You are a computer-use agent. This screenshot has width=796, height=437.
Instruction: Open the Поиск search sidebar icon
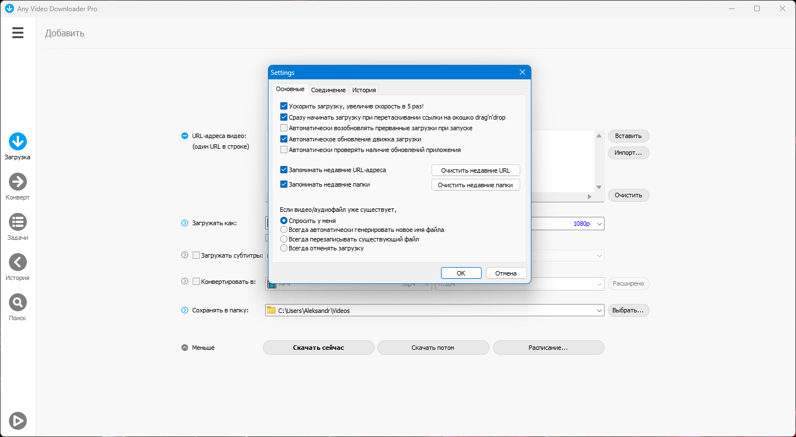point(18,302)
